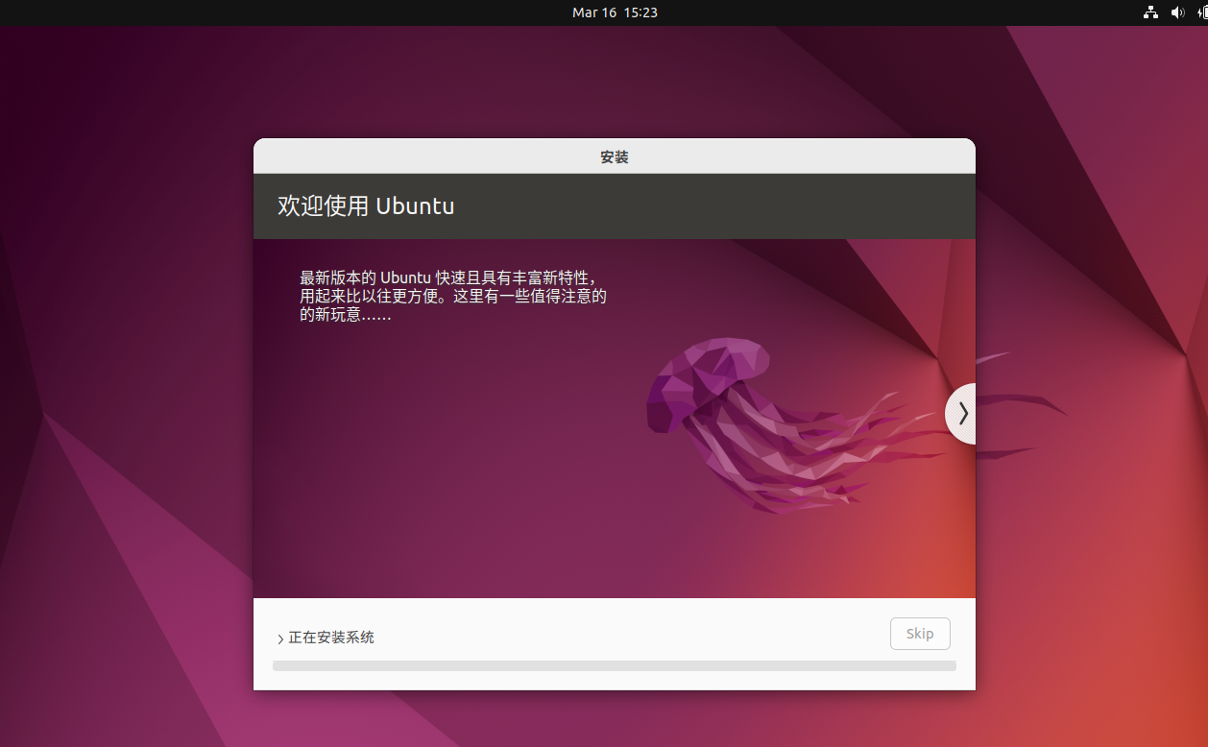
Task: Click the volume speaker icon
Action: pyautogui.click(x=1177, y=12)
